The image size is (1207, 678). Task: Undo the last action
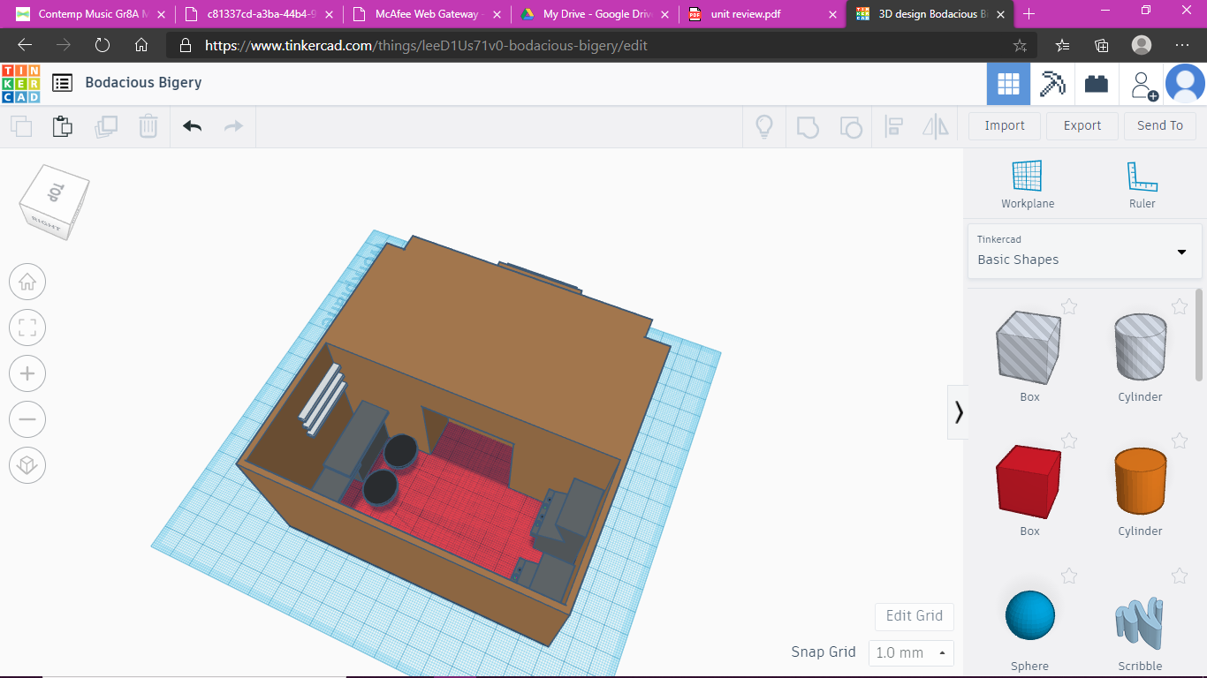193,126
